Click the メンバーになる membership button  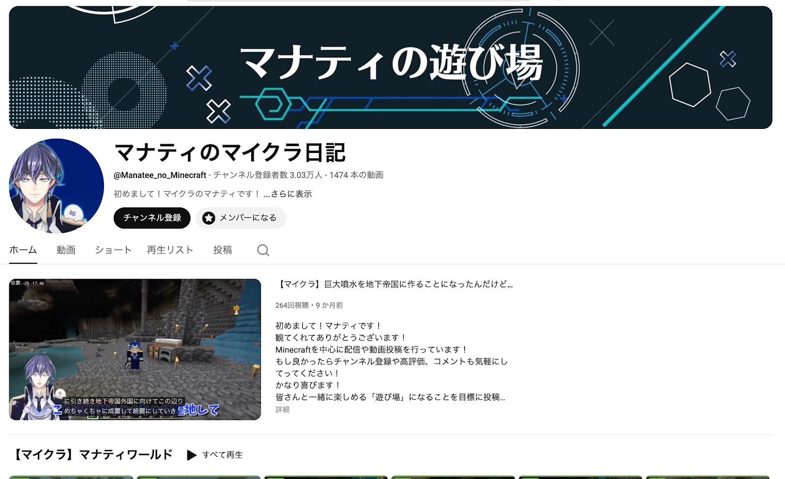[x=240, y=218]
